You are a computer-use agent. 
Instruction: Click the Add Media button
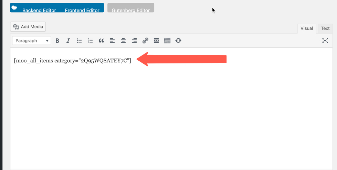pos(28,26)
